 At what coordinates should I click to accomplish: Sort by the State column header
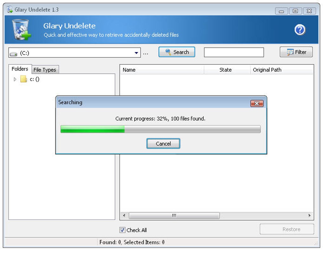pos(227,70)
